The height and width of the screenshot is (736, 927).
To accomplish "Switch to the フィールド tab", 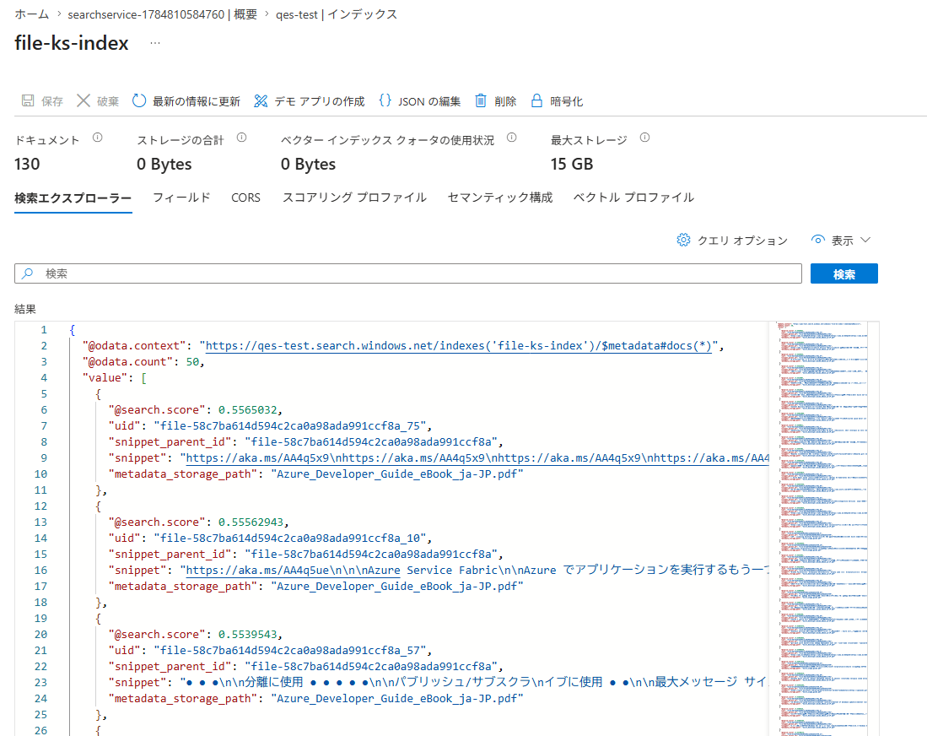I will click(181, 198).
